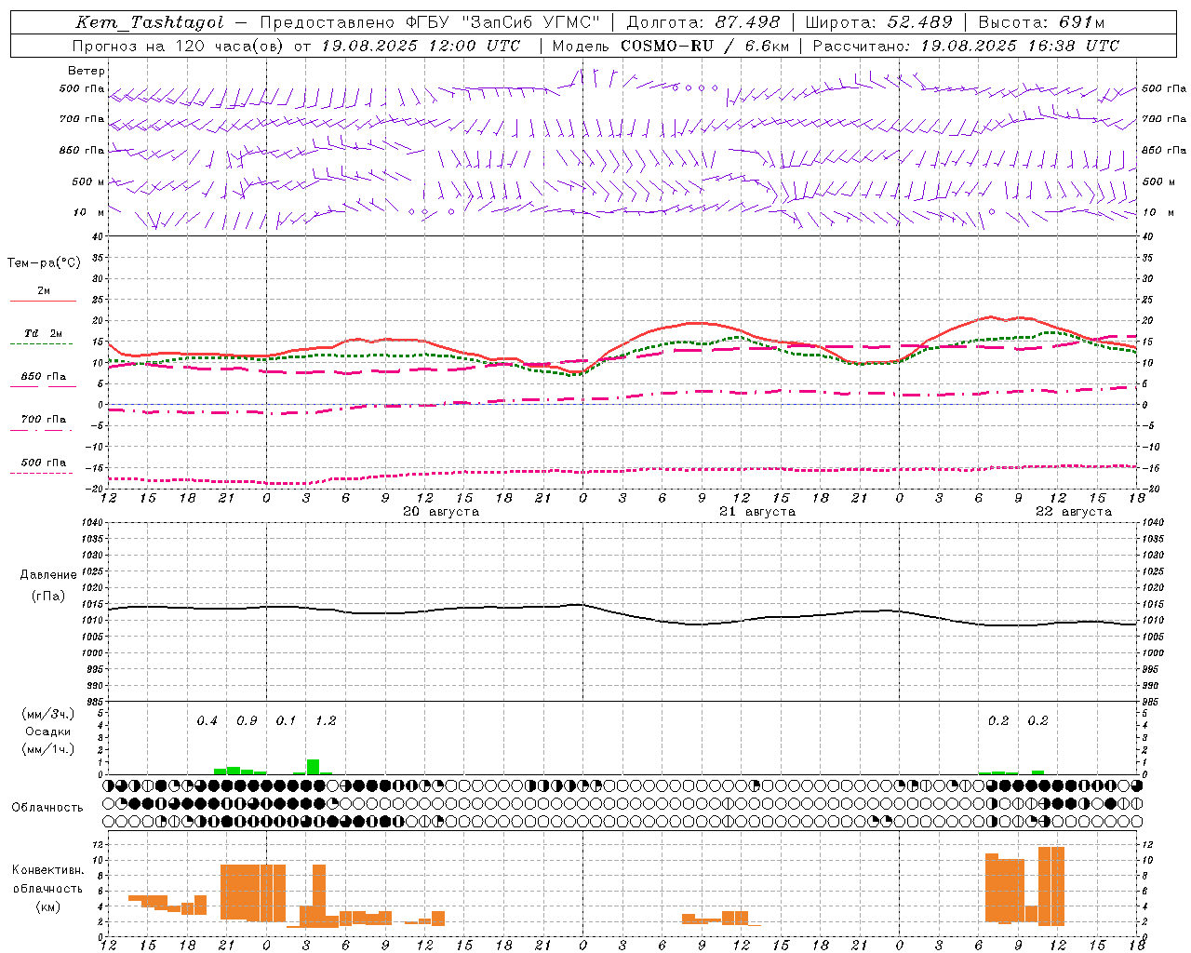
Task: Click the solid red line sample under 2м
Action: (44, 302)
